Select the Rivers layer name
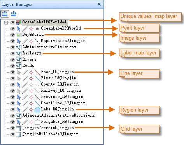Viewport: 184px width, 145px height. pos(29,59)
